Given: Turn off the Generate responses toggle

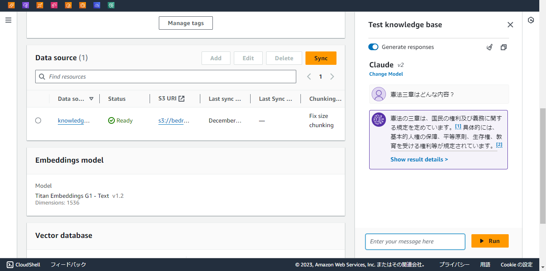Looking at the screenshot, I should pos(373,47).
